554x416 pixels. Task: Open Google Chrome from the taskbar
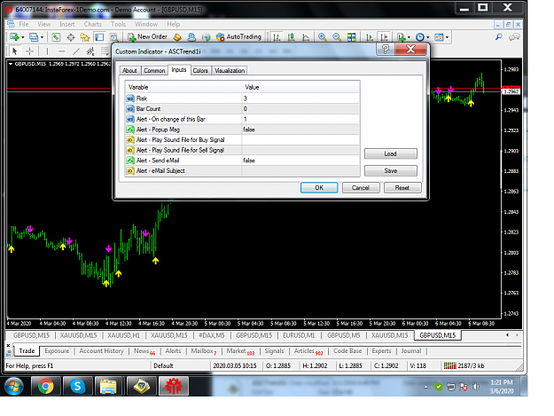tap(46, 386)
